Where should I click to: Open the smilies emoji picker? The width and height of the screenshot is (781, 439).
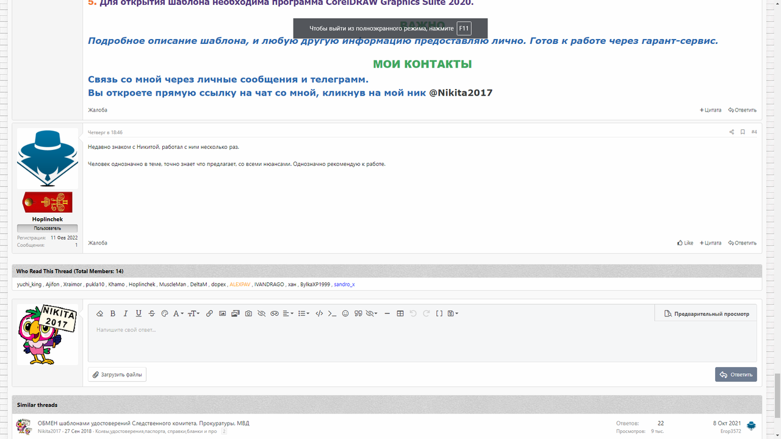point(345,313)
